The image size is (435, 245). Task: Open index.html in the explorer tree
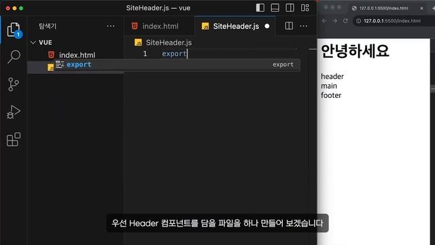77,55
